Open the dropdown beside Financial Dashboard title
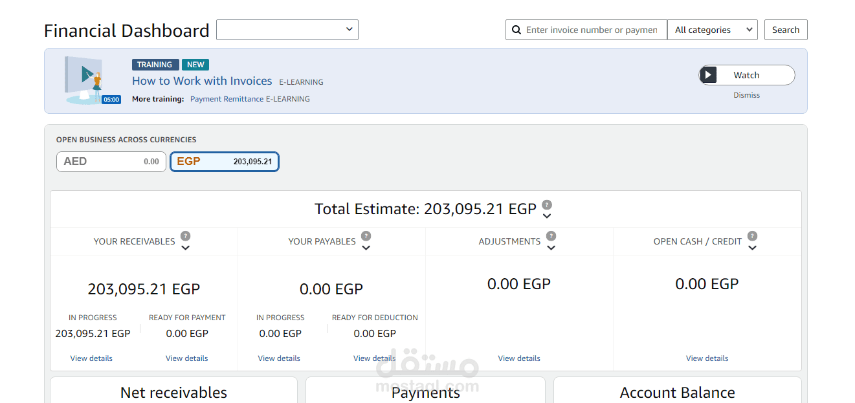 tap(287, 30)
